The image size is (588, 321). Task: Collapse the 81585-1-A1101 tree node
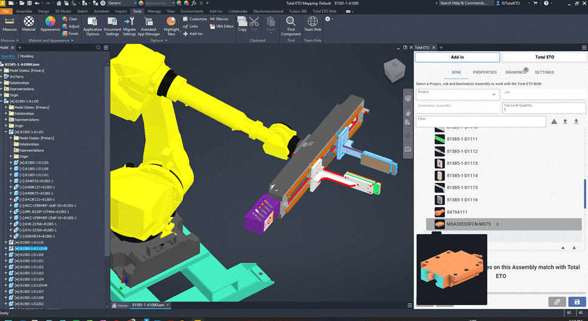click(x=7, y=131)
